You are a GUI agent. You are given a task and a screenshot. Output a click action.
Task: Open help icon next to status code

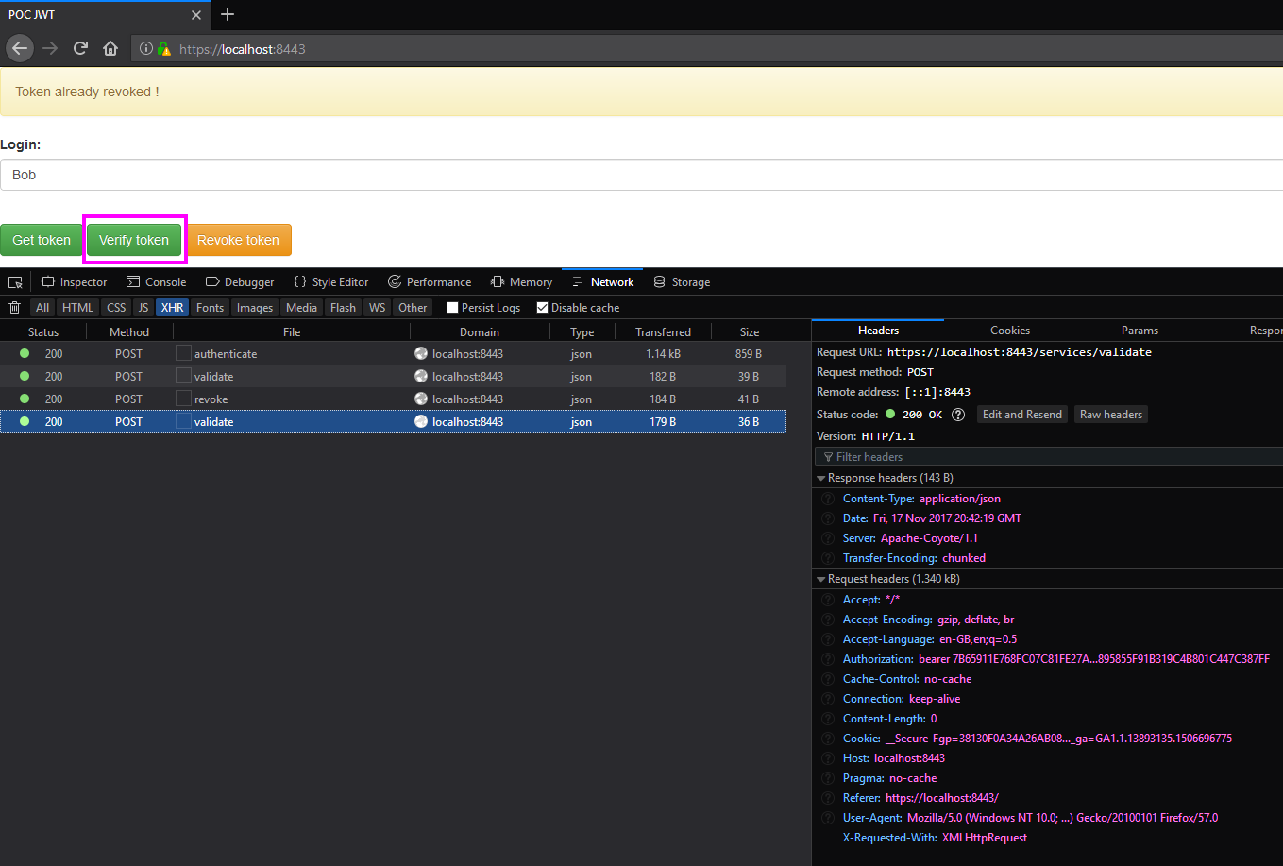pyautogui.click(x=958, y=415)
